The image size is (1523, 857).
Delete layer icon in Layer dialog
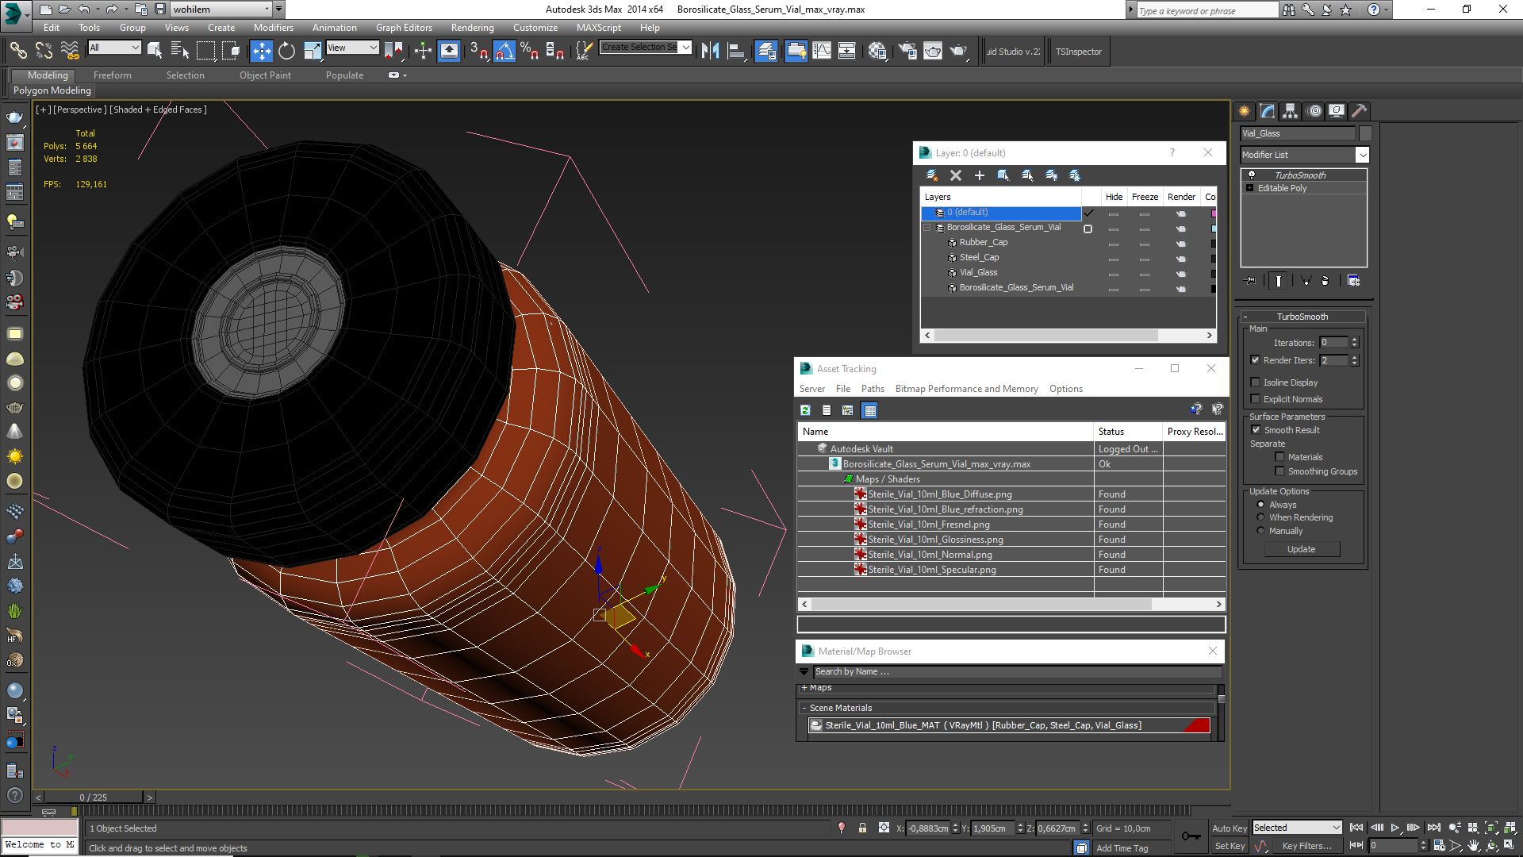coord(956,175)
